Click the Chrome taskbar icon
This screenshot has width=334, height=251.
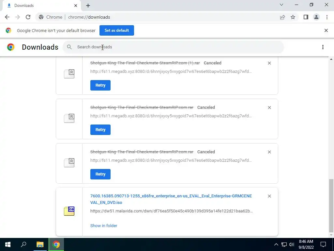(56, 244)
